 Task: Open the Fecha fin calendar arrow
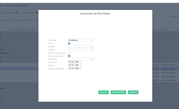[80, 65]
